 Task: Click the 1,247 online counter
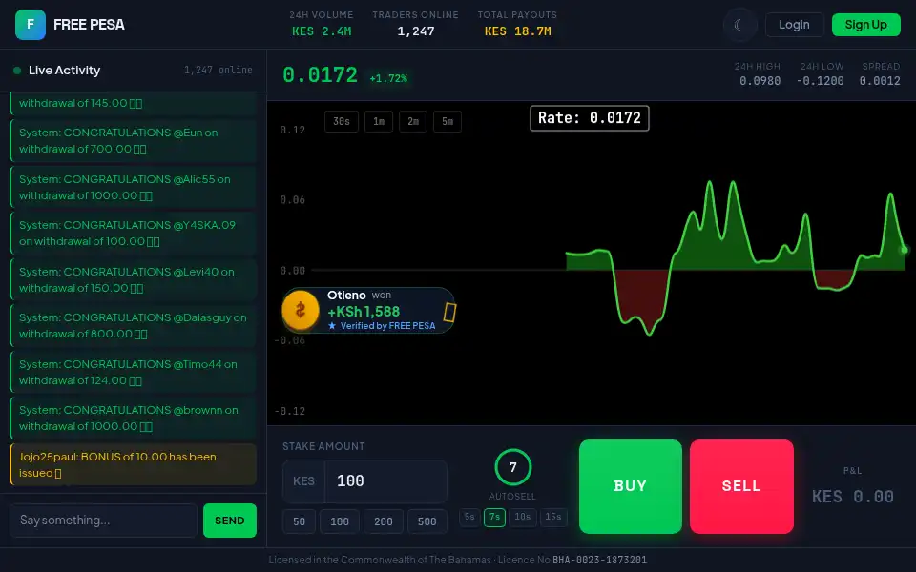coord(218,70)
